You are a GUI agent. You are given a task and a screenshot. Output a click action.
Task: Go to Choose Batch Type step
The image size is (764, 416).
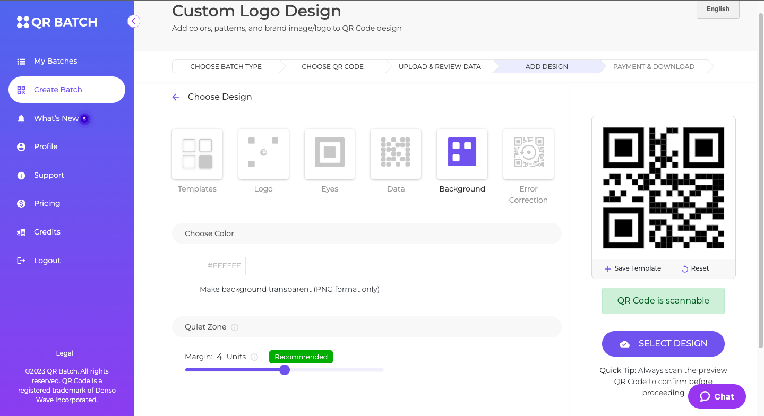(x=226, y=67)
